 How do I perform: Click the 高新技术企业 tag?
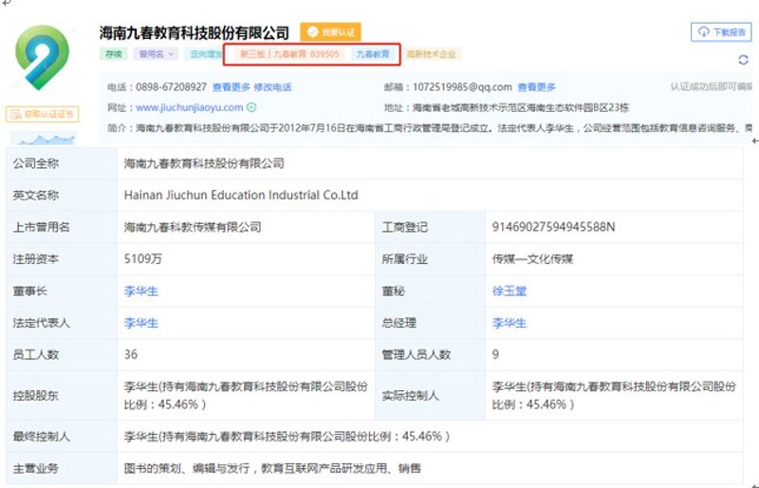(432, 54)
